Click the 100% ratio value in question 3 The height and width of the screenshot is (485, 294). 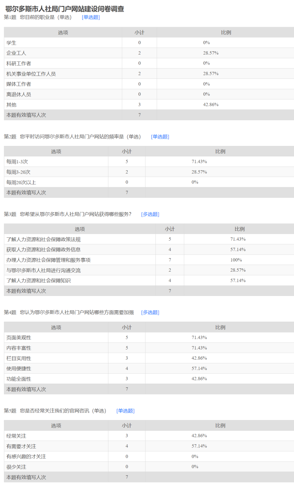(237, 260)
